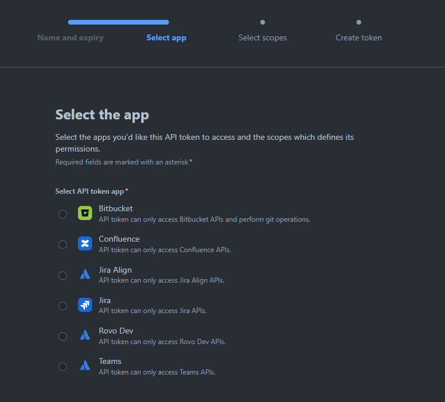
Task: Choose the Jira Align radio option
Action: (63, 276)
